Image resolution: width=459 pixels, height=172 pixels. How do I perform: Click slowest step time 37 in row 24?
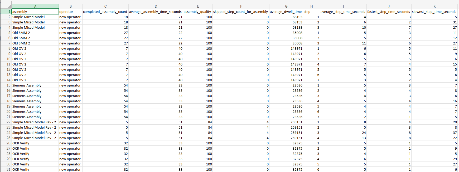pos(455,133)
